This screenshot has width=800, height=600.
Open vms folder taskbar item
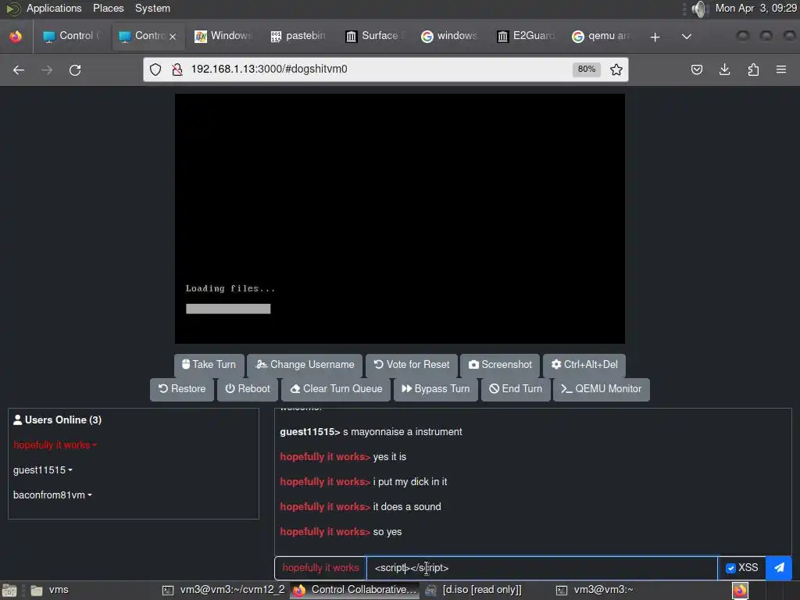point(50,591)
